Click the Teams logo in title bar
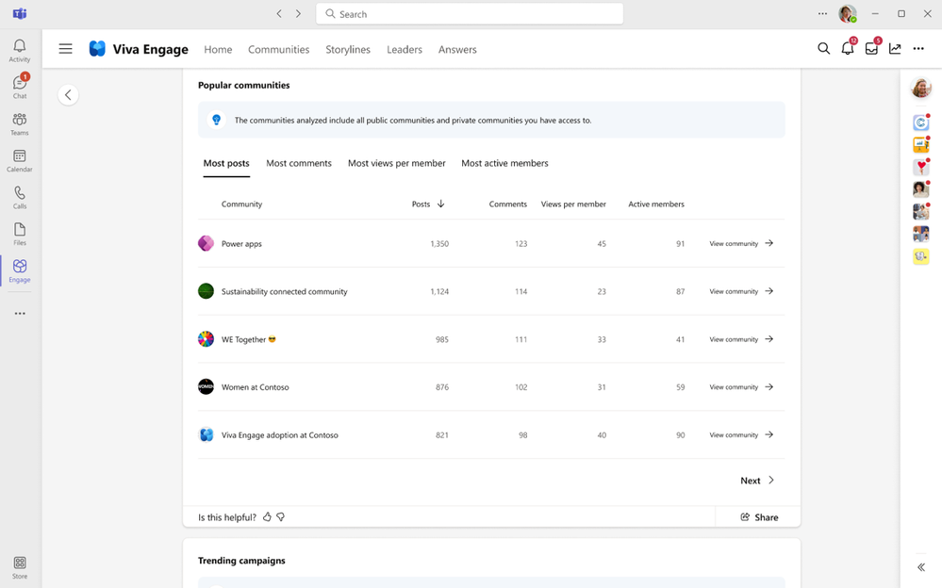The width and height of the screenshot is (942, 588). 19,14
